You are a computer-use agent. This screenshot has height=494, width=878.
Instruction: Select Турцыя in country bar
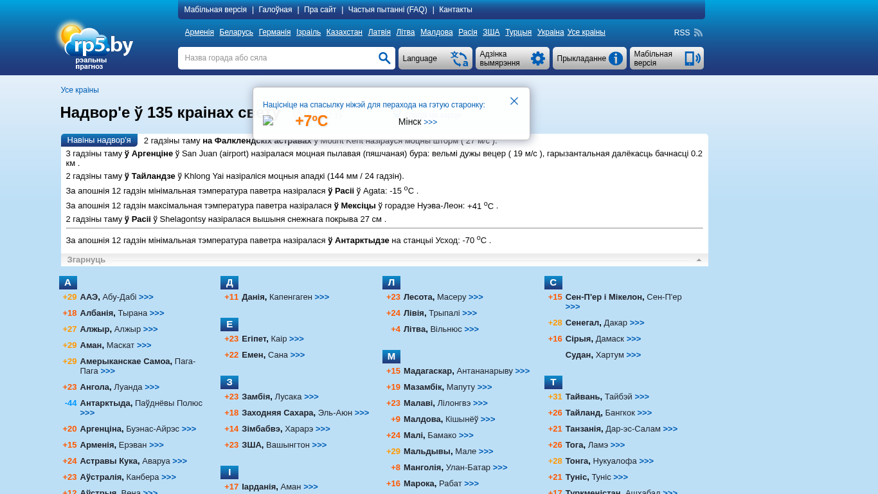[x=518, y=32]
